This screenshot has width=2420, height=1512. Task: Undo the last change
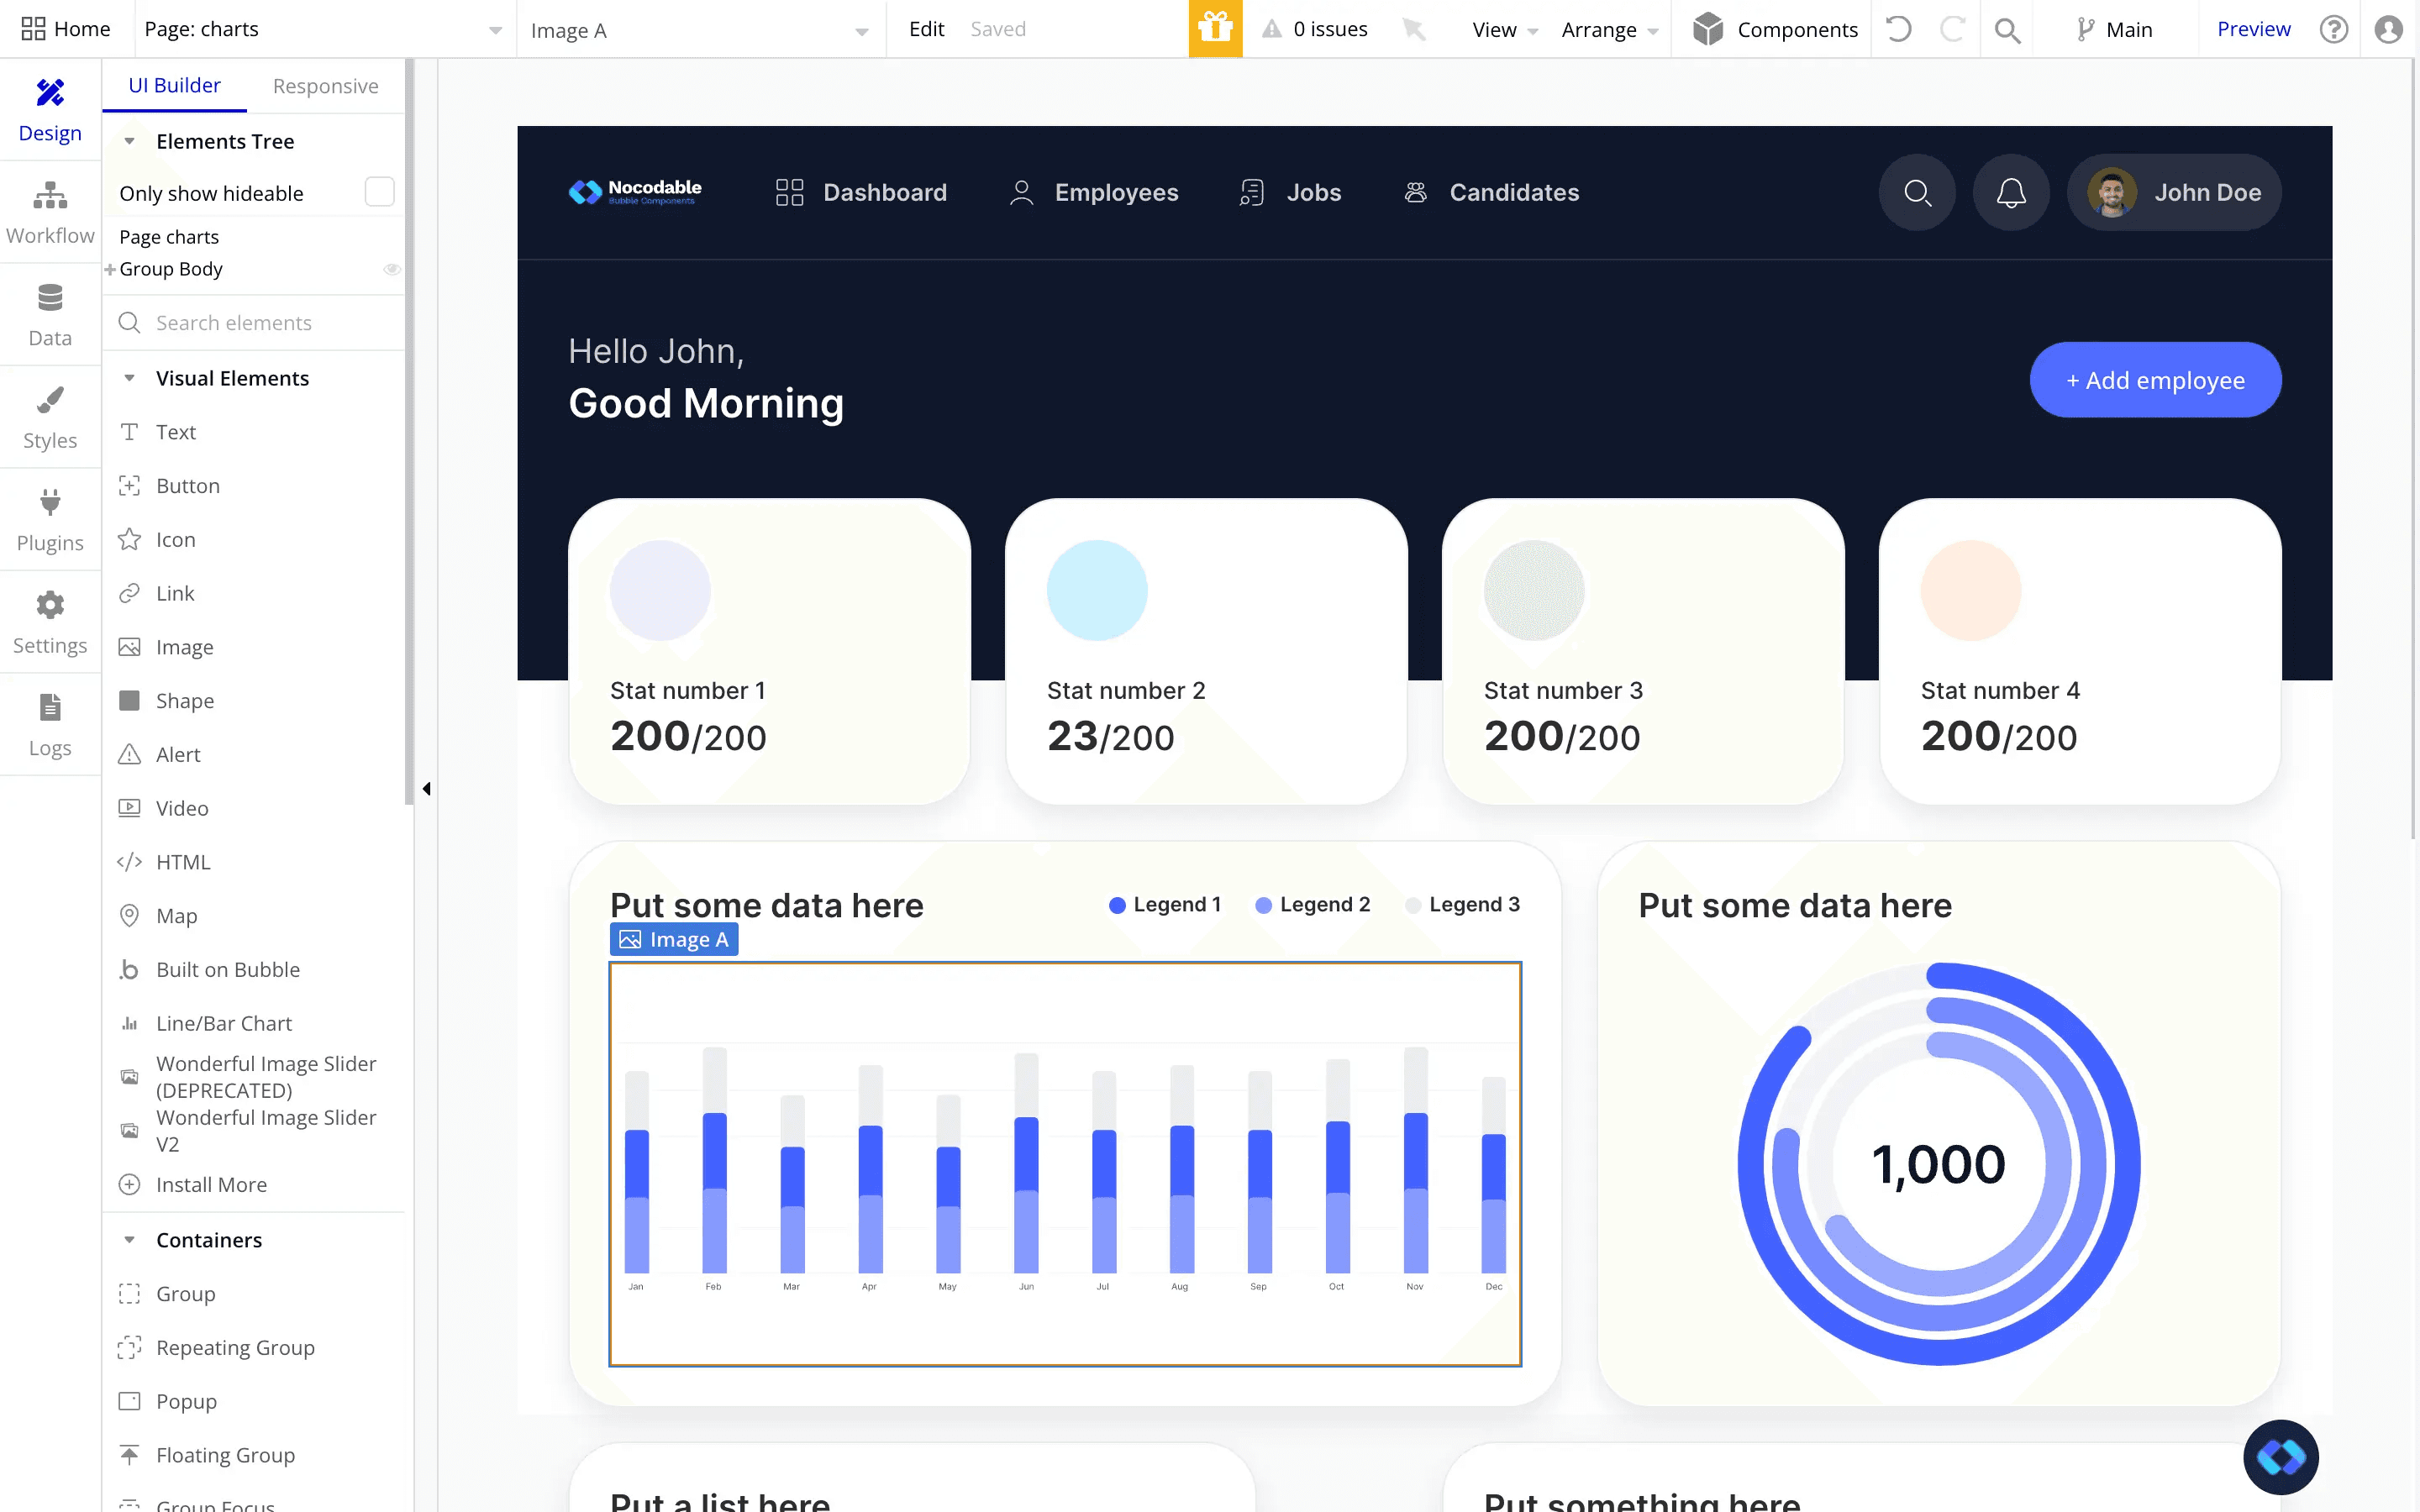click(1899, 29)
